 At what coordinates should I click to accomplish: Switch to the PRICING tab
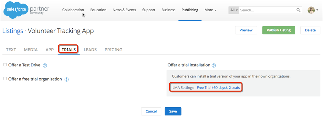pos(113,50)
